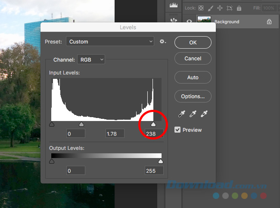Click the output white slider handle
Image resolution: width=280 pixels, height=208 pixels.
pos(161,161)
